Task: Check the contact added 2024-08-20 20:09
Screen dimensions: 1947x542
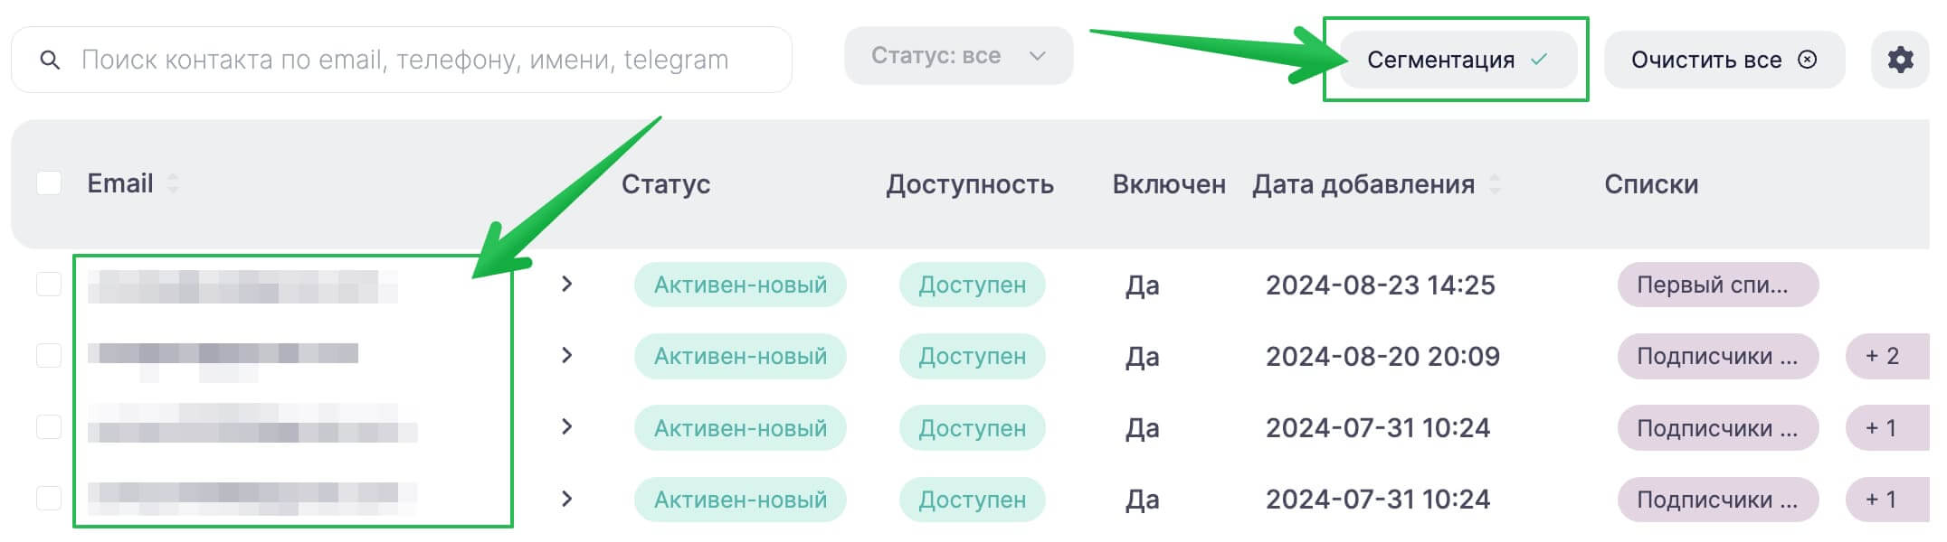Action: pyautogui.click(x=49, y=356)
